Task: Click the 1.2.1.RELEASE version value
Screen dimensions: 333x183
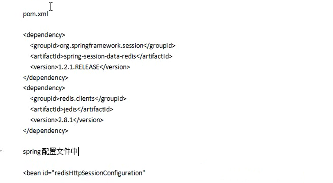Action: coord(78,67)
